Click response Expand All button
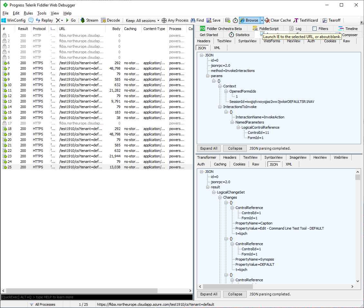 (209, 294)
